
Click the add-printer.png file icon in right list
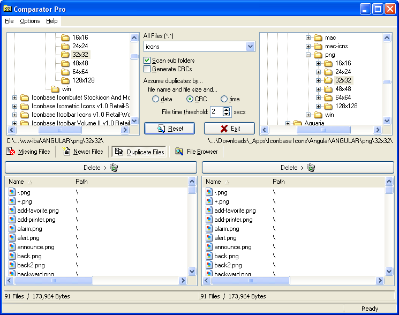tap(209, 219)
